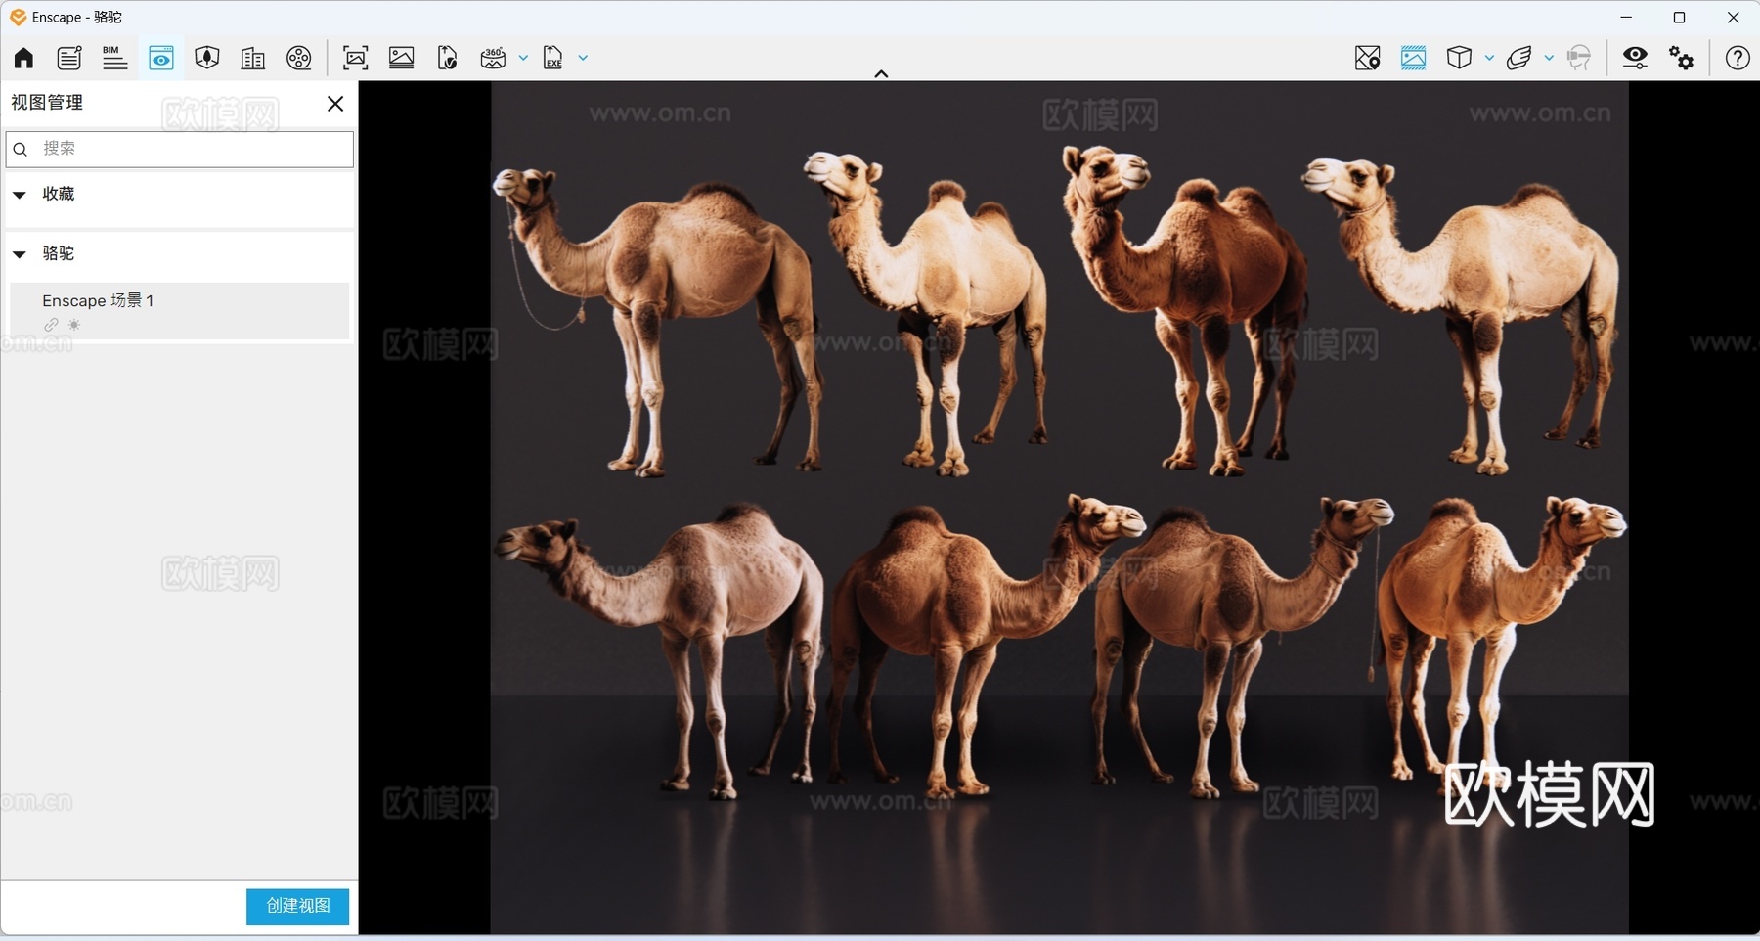Collapse the toolbar using the up chevron
1760x941 pixels.
pyautogui.click(x=881, y=73)
